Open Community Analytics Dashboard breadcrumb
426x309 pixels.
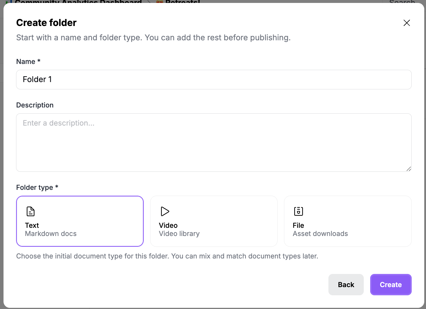click(78, 2)
